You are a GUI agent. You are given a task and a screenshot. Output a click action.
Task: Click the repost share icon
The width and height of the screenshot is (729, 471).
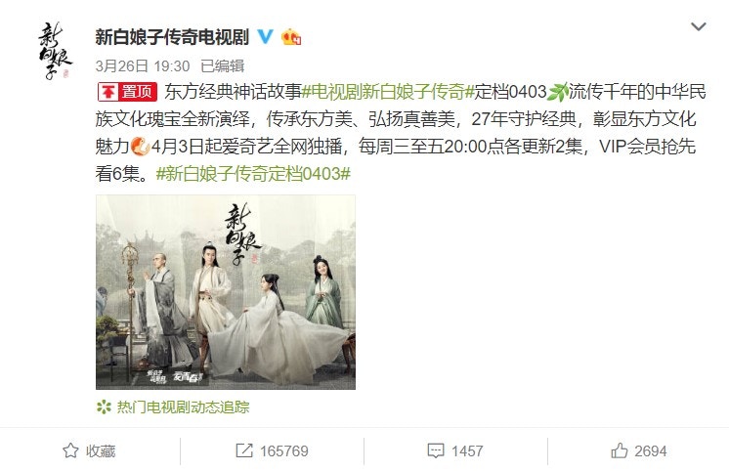pyautogui.click(x=244, y=450)
